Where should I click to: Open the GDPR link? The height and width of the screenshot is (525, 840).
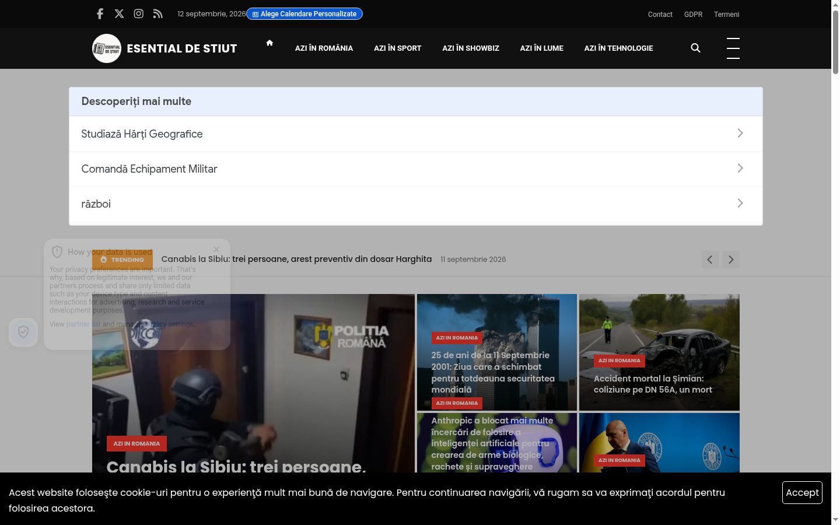click(x=693, y=15)
